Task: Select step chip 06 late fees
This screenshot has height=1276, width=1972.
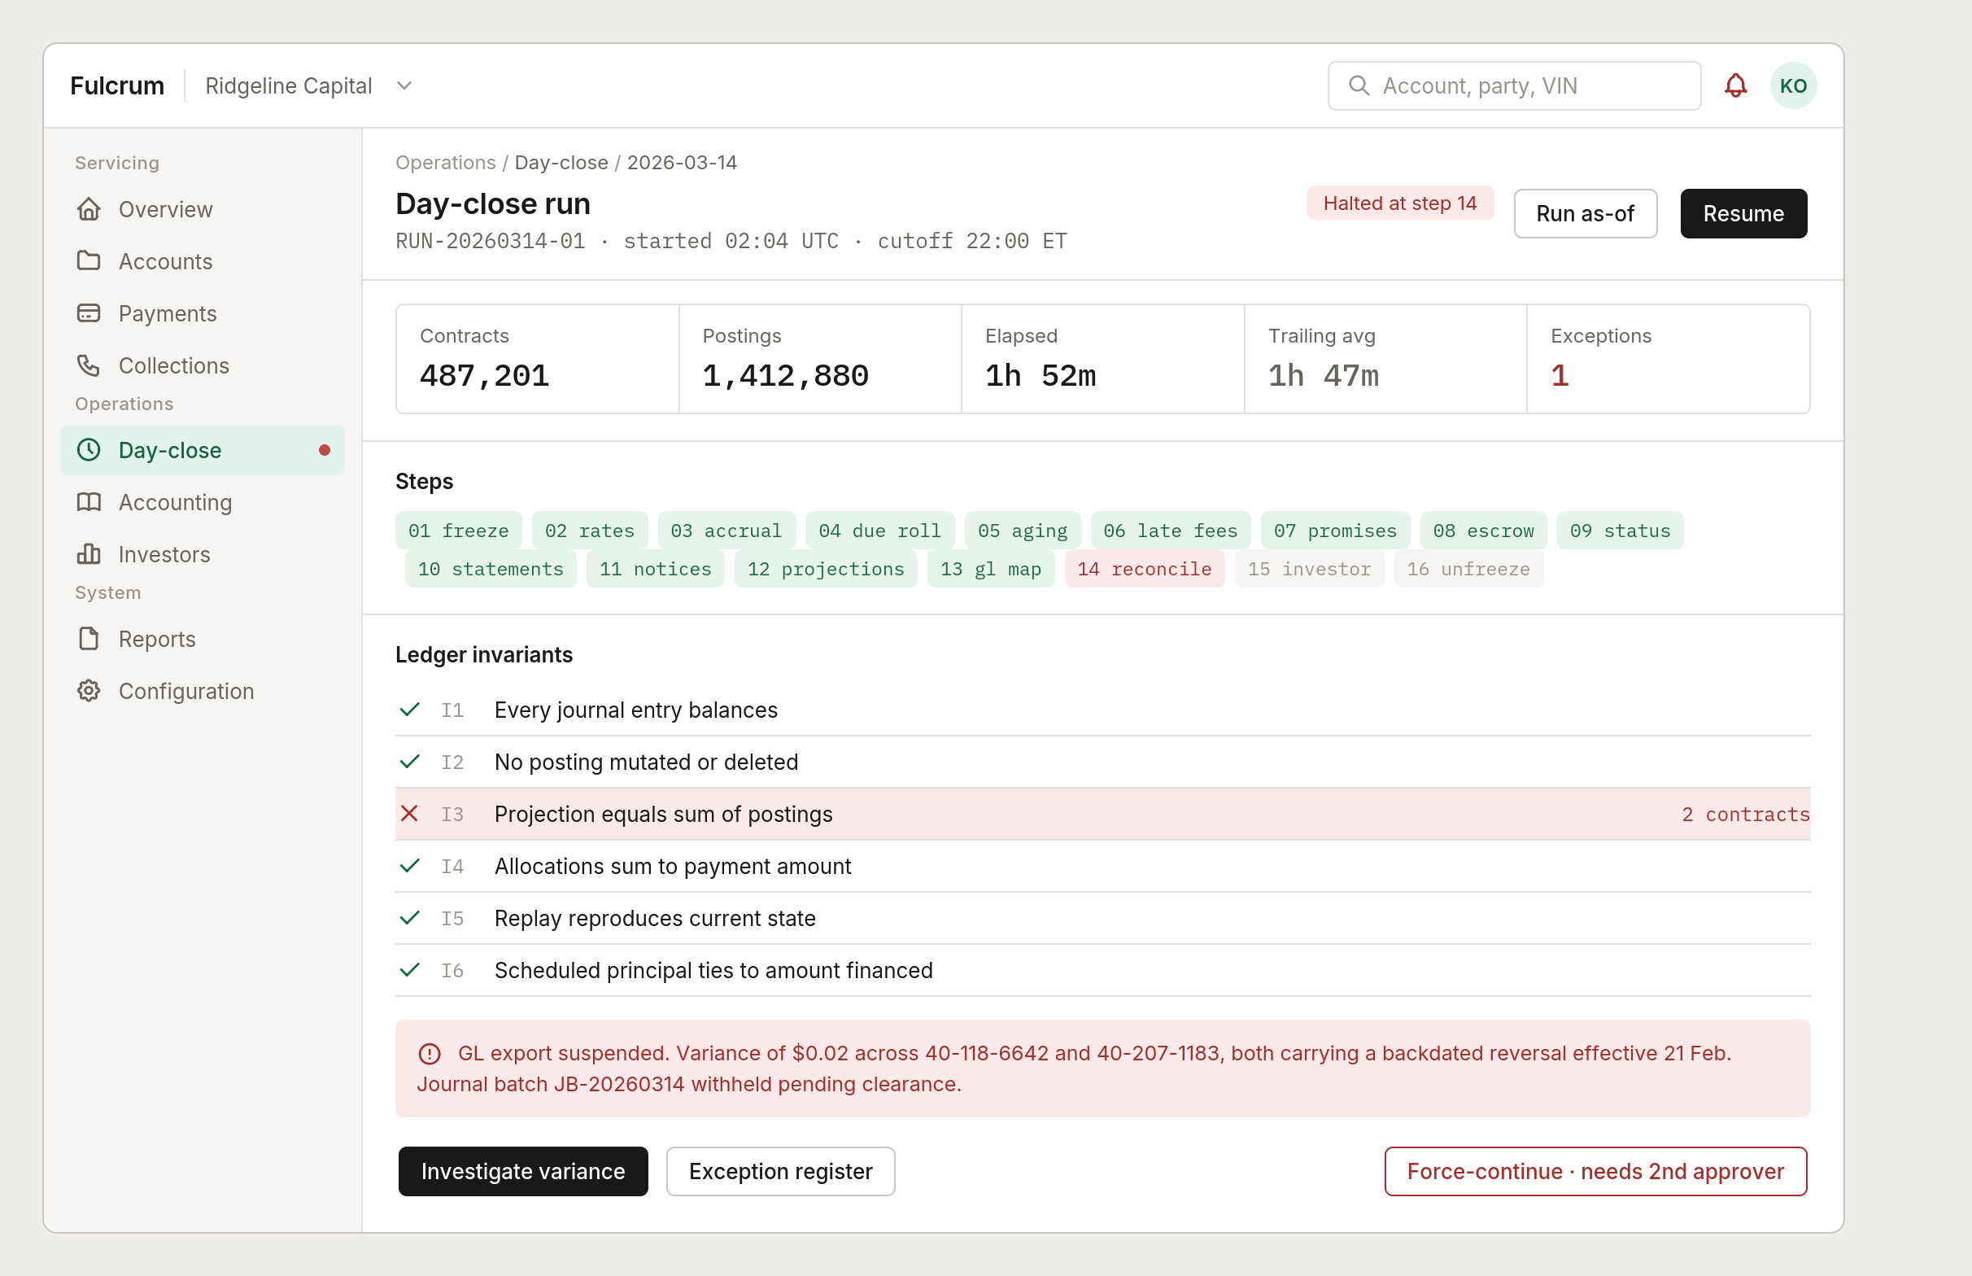Action: 1171,531
